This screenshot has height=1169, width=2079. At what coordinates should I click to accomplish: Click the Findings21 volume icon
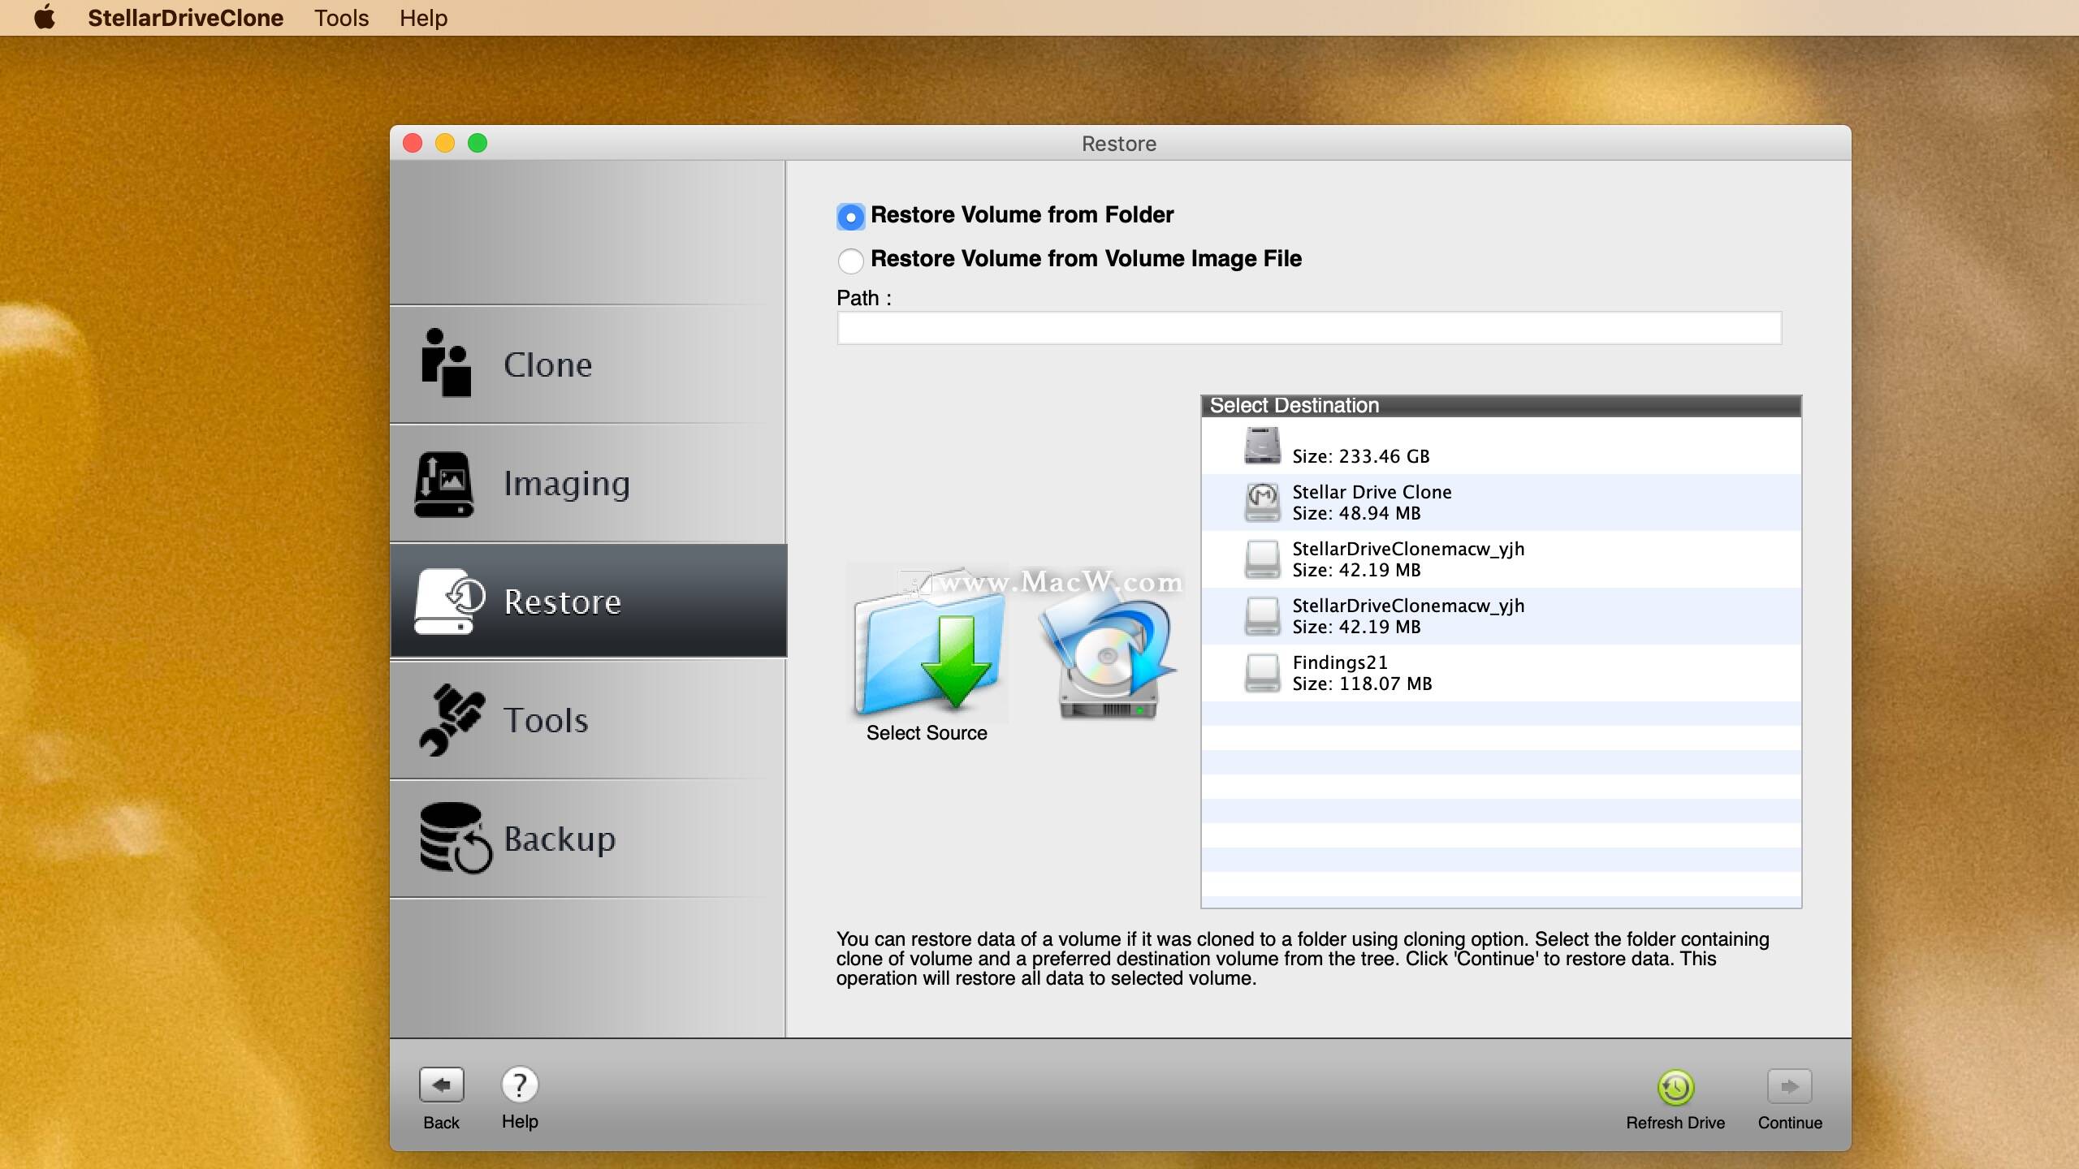(x=1262, y=673)
